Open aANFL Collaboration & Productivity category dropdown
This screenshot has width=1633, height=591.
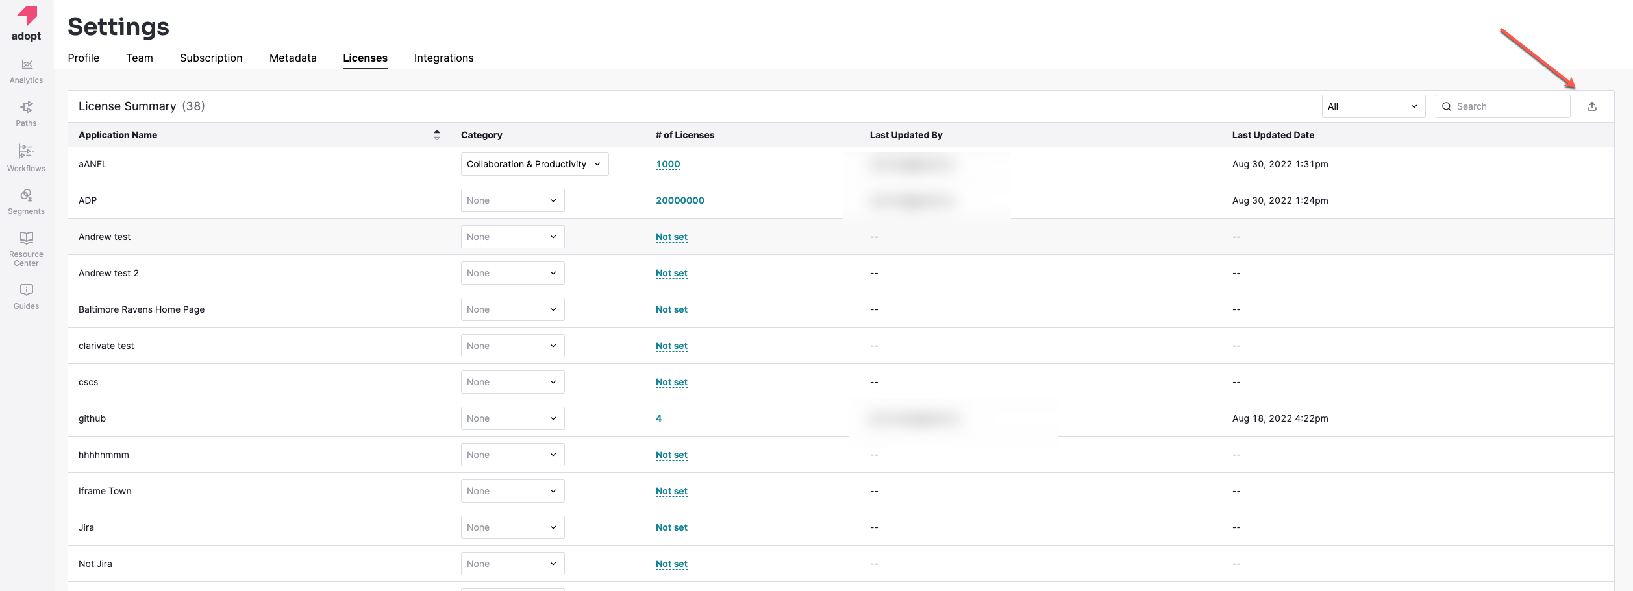pyautogui.click(x=535, y=164)
